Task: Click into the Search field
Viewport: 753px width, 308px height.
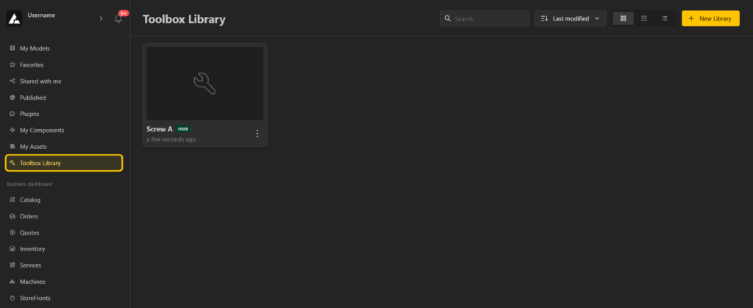Action: [485, 18]
